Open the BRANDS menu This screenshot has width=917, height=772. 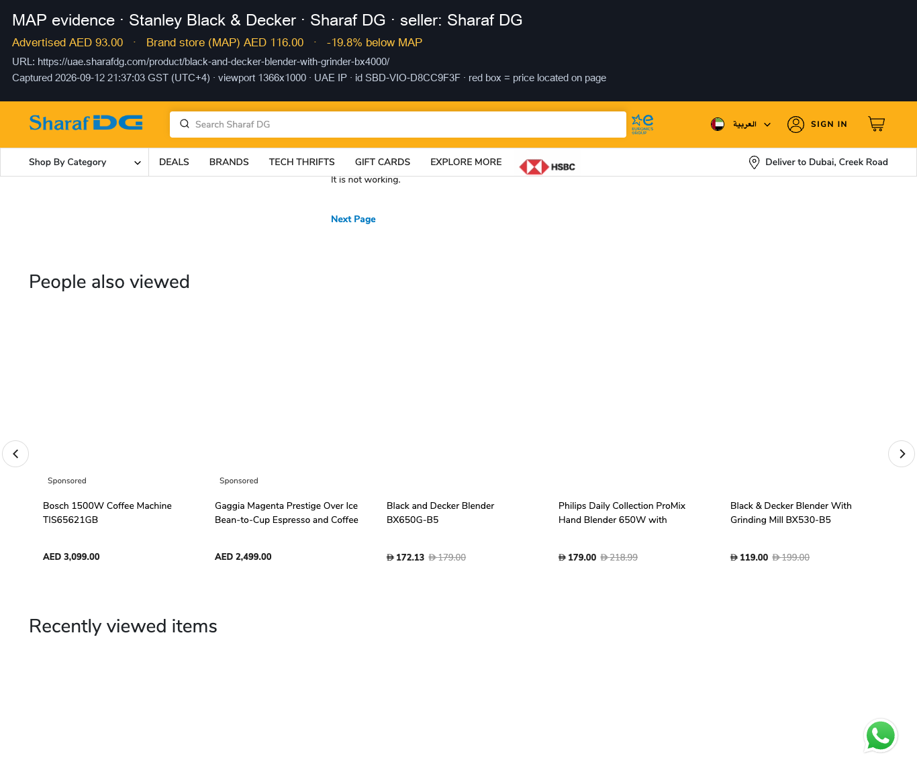click(x=229, y=162)
